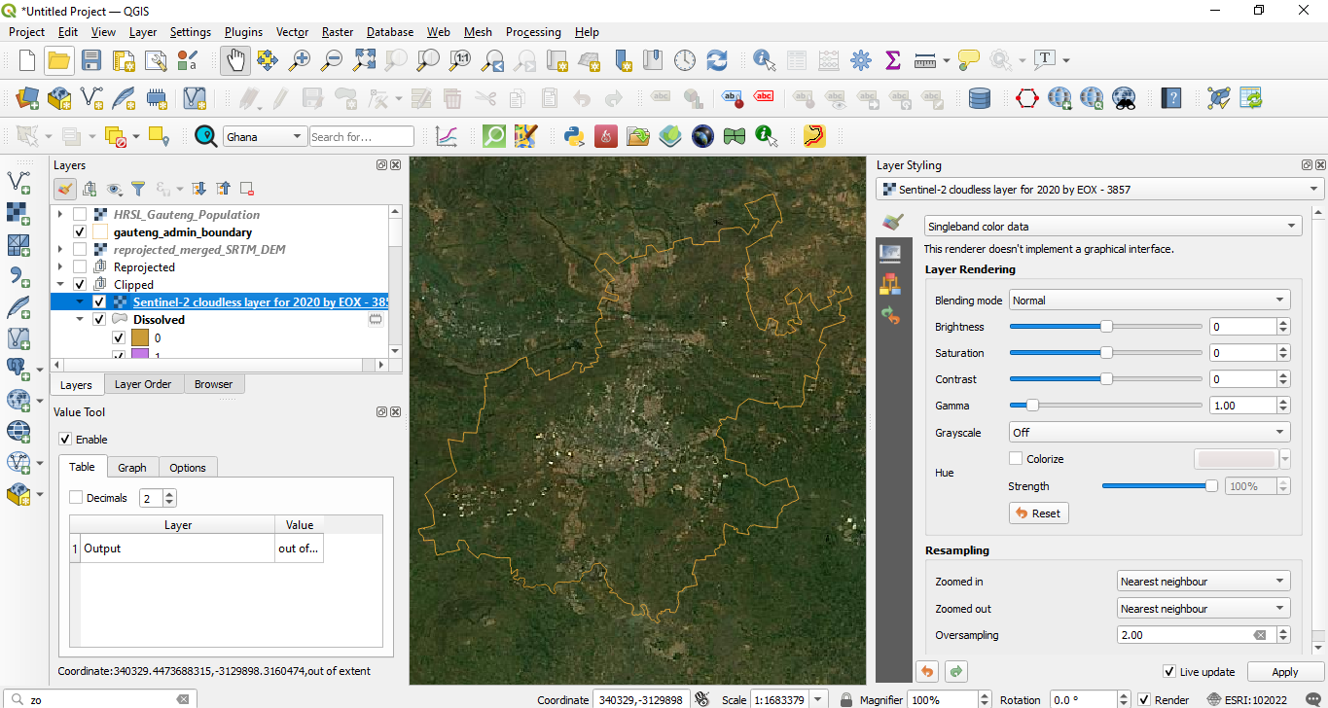Screen dimensions: 1328x708
Task: Select the Identify Features tool
Action: (x=765, y=60)
